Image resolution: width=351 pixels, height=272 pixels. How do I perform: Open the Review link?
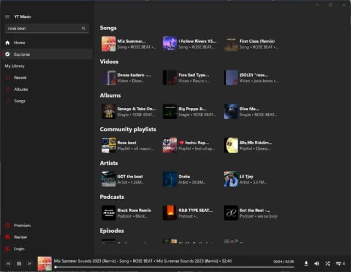(x=47, y=237)
